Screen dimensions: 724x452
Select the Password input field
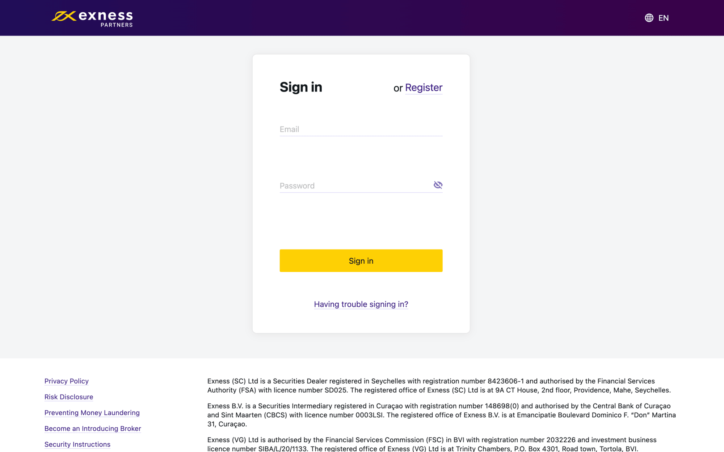pos(361,186)
